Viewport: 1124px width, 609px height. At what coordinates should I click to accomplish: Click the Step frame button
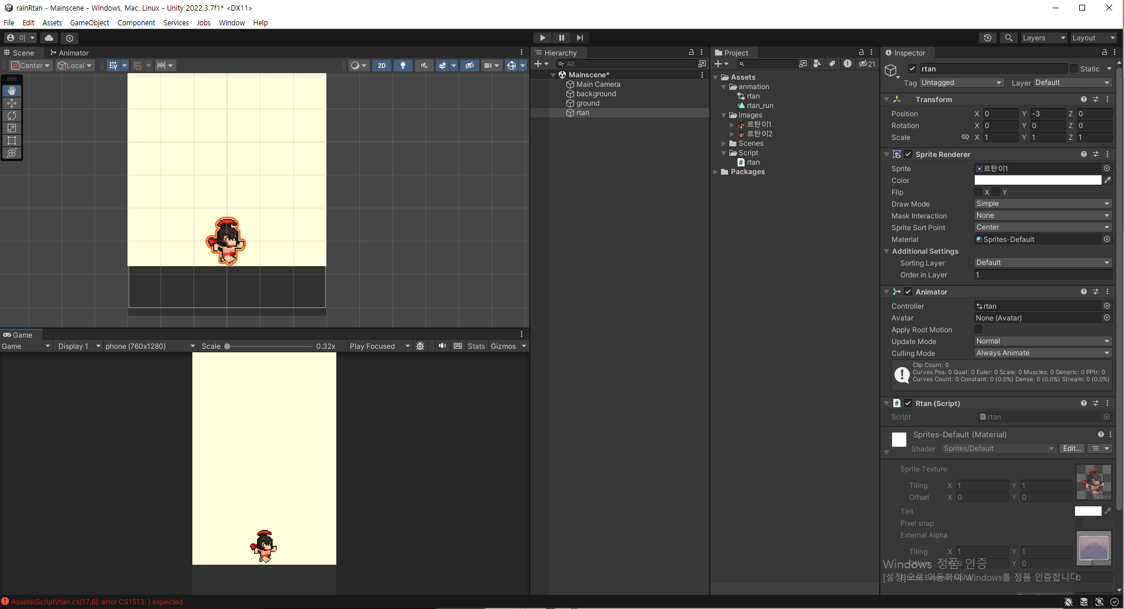[580, 38]
